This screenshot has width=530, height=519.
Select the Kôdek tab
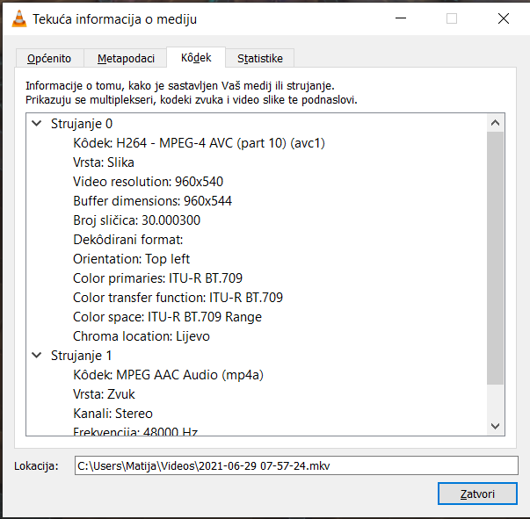click(196, 58)
